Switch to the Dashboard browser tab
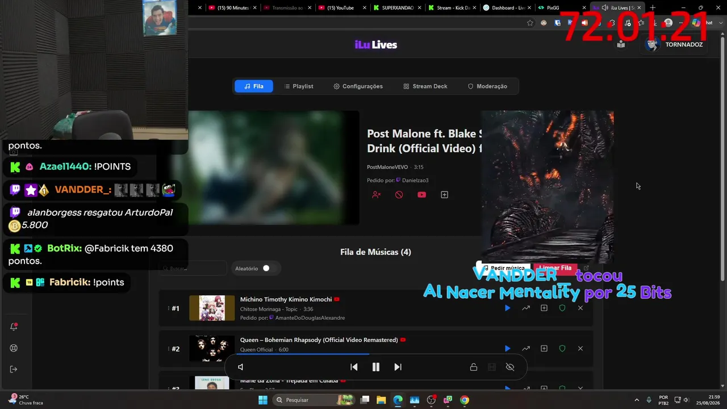 507,7
